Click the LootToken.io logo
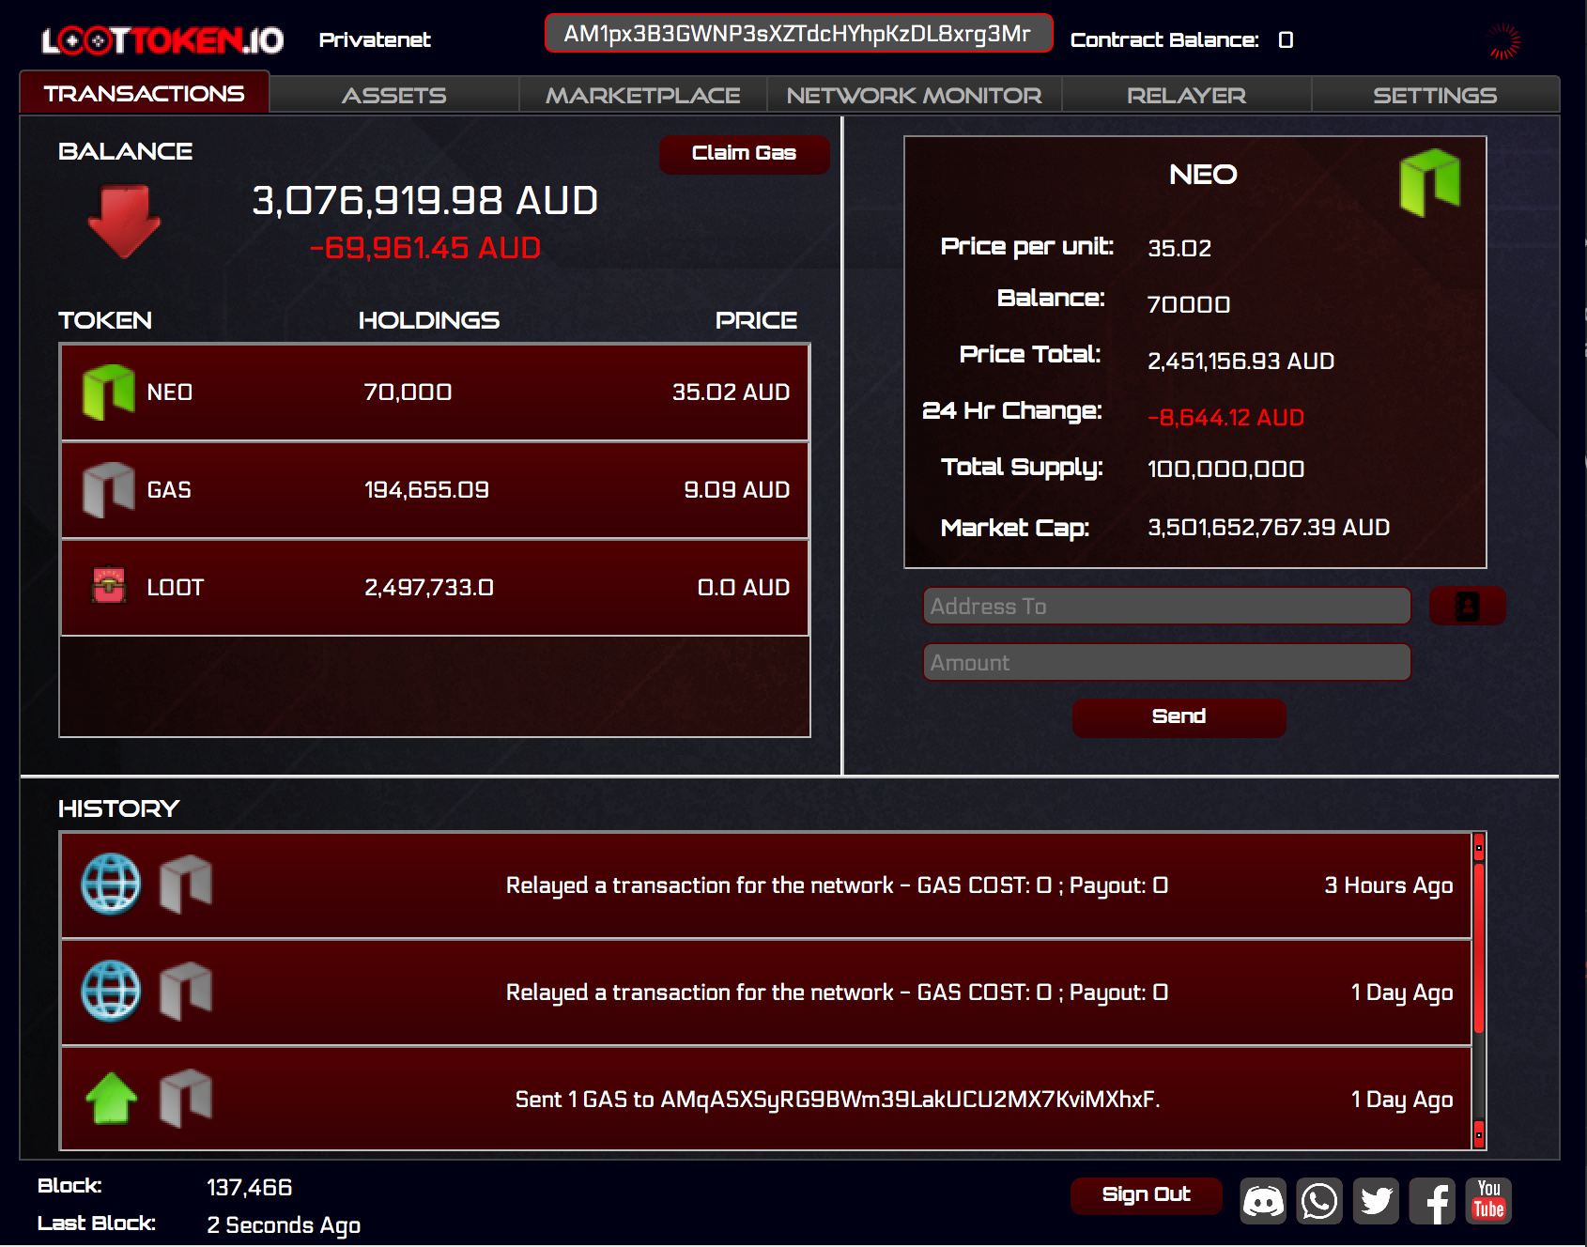The height and width of the screenshot is (1247, 1587). pyautogui.click(x=162, y=40)
